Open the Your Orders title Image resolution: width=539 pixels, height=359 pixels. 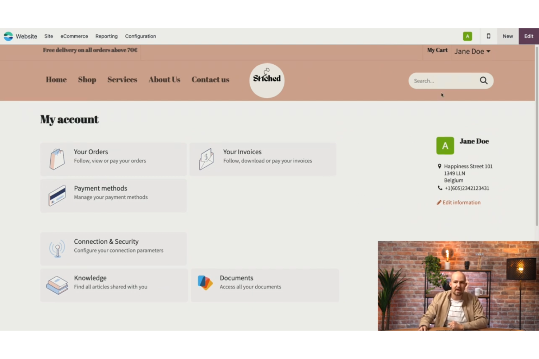pos(91,152)
